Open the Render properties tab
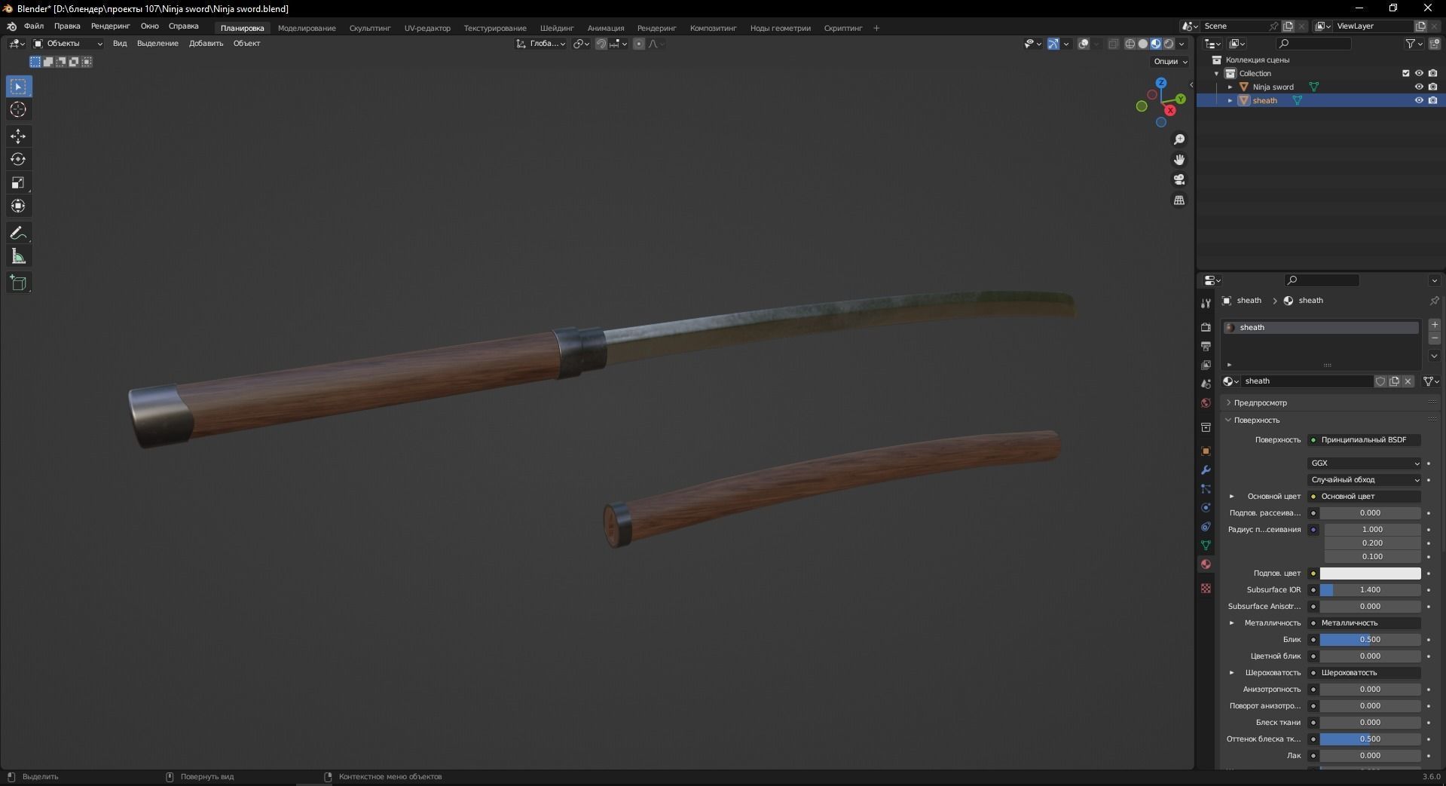Image resolution: width=1446 pixels, height=786 pixels. [1206, 327]
